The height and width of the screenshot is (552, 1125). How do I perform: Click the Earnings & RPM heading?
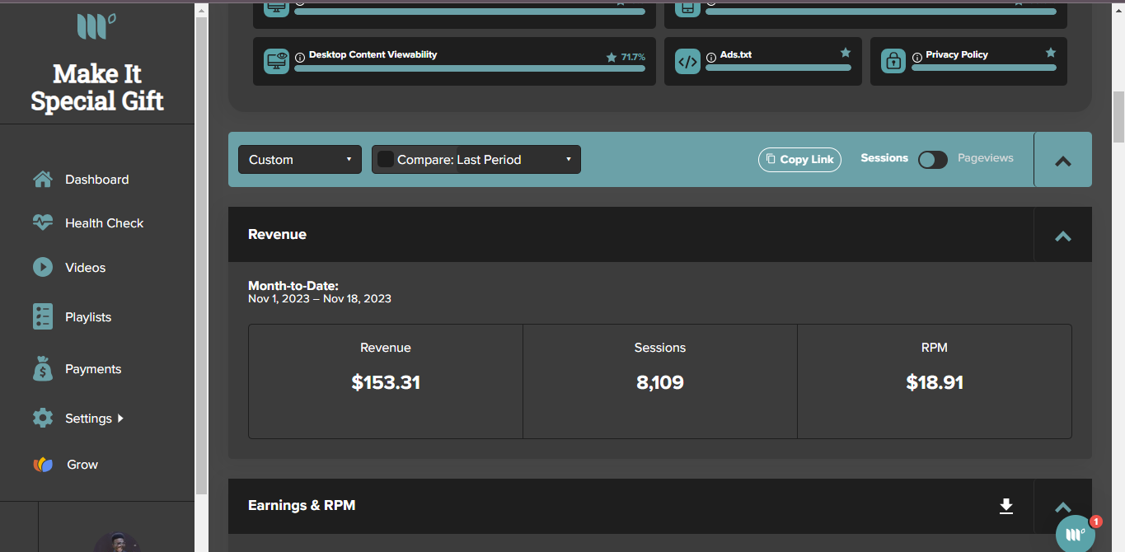pyautogui.click(x=302, y=505)
